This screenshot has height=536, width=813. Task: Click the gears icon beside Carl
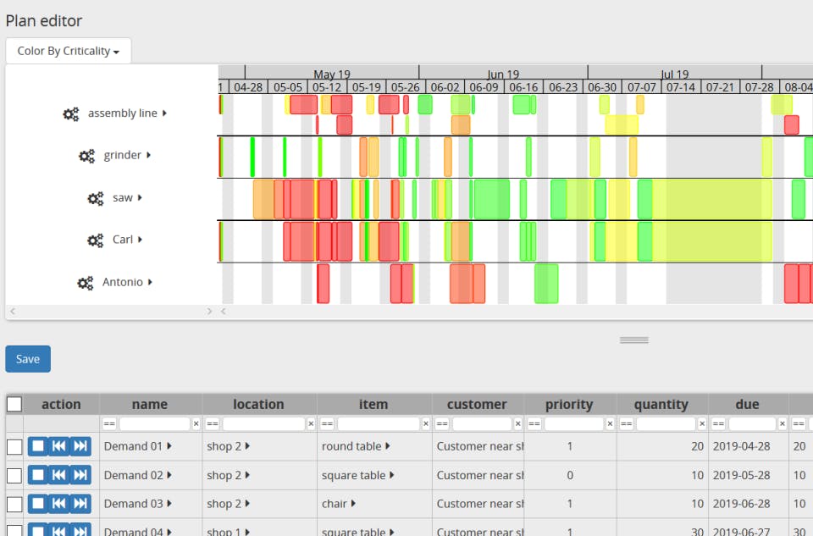tap(96, 240)
